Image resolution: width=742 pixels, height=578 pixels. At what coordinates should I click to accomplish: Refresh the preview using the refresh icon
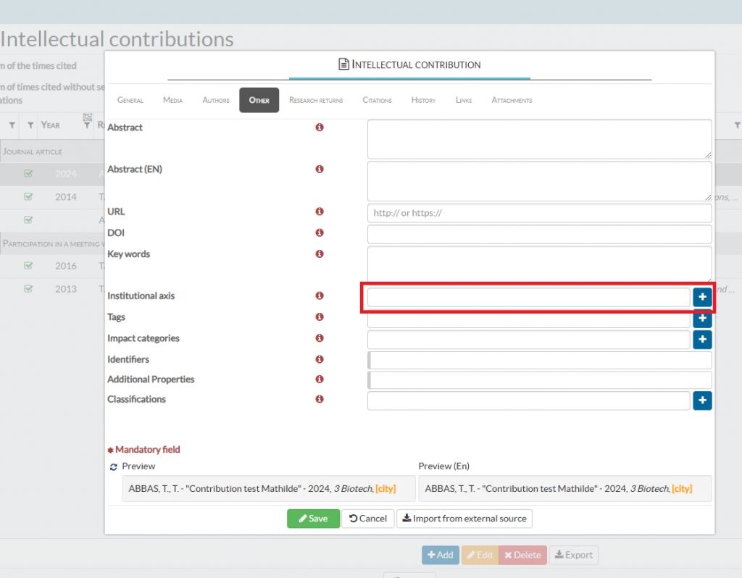[113, 467]
